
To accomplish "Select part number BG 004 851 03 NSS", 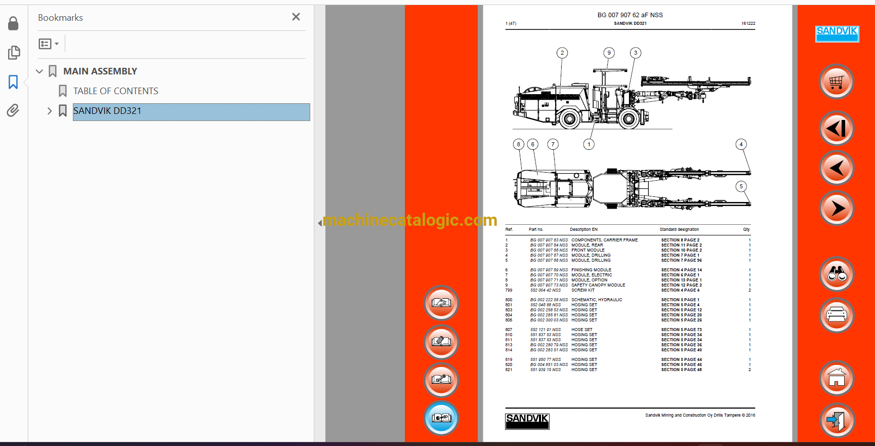I will click(549, 364).
